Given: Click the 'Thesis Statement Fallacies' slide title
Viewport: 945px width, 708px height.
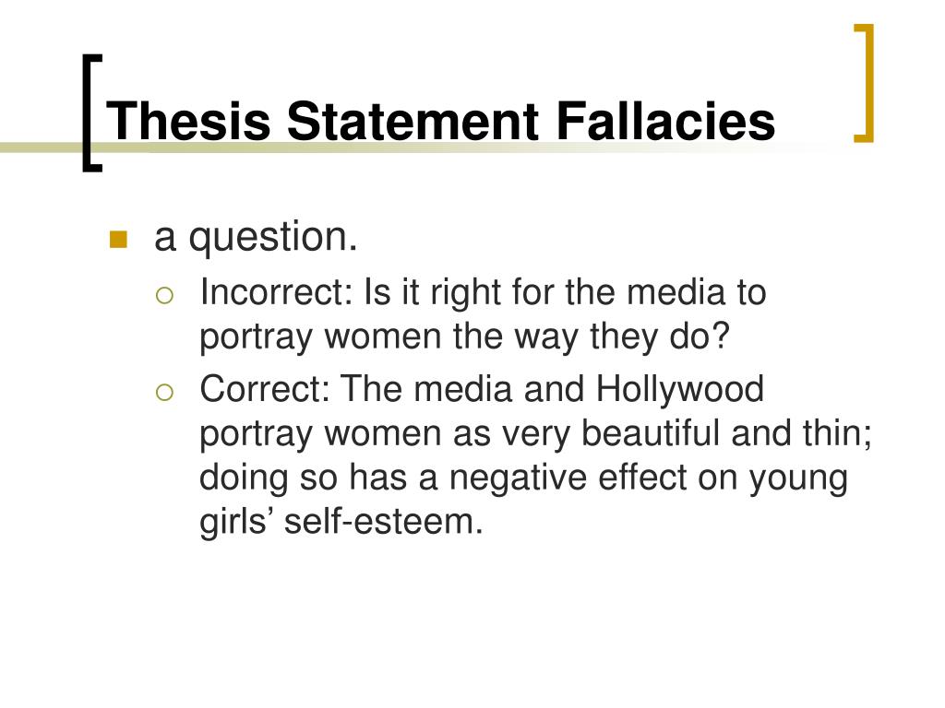Looking at the screenshot, I should coord(440,121).
